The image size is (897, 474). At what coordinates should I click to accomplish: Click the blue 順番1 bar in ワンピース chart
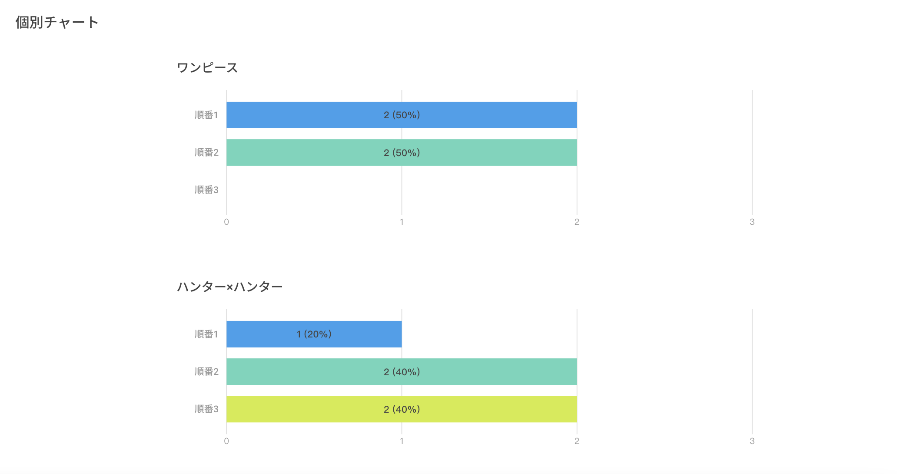pos(402,115)
